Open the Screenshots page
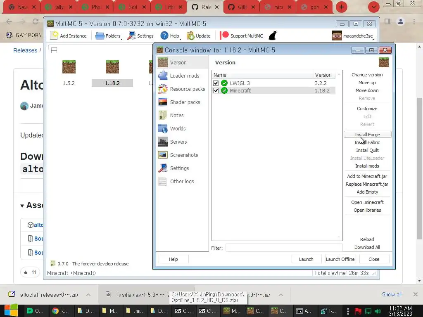 point(182,155)
